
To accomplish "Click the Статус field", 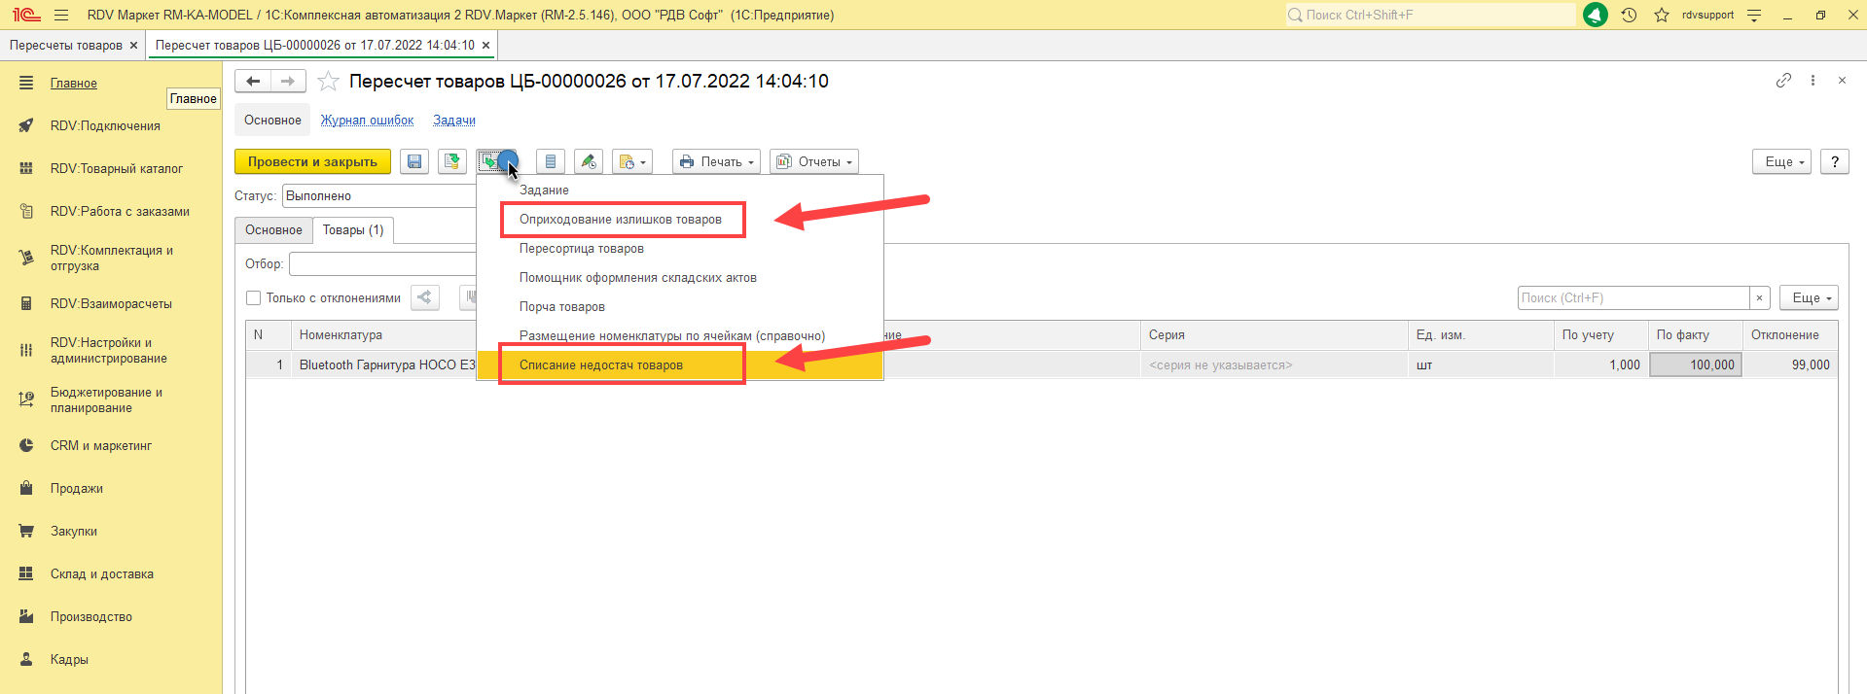I will (x=379, y=195).
